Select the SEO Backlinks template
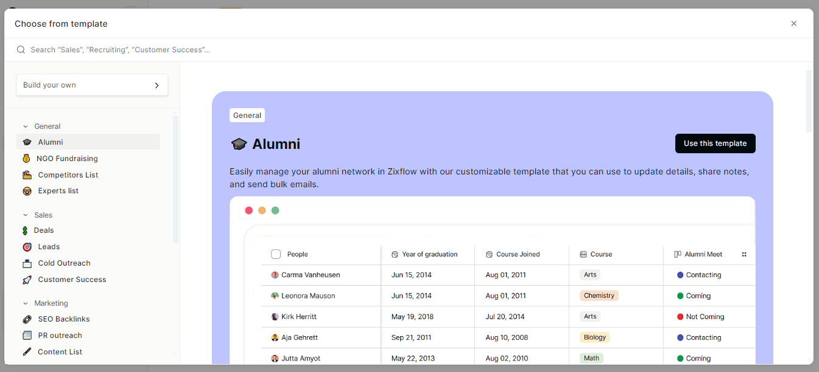Screen dimensions: 819x372 pos(63,319)
